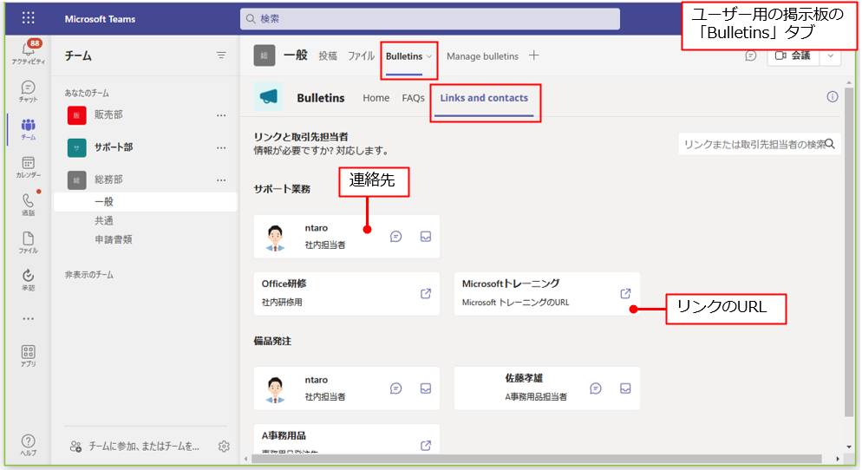
Task: Open the Microsoftトレーニング link card
Action: 546,294
